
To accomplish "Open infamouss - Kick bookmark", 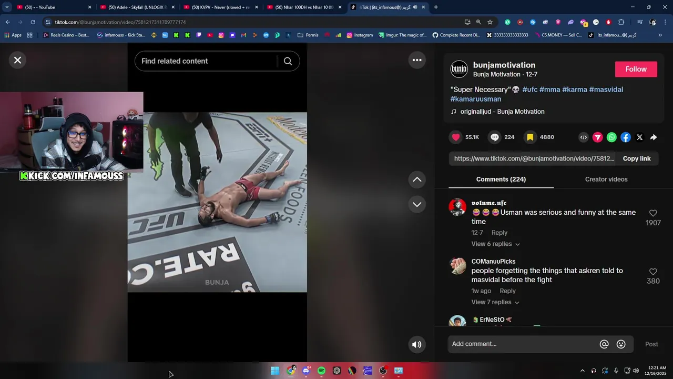I will [121, 35].
